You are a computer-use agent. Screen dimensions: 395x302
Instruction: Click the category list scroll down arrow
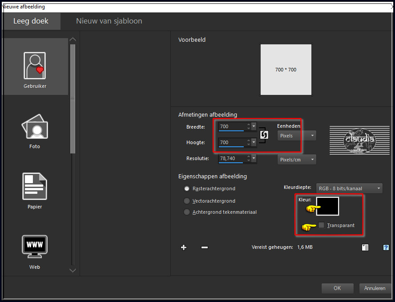(73, 270)
